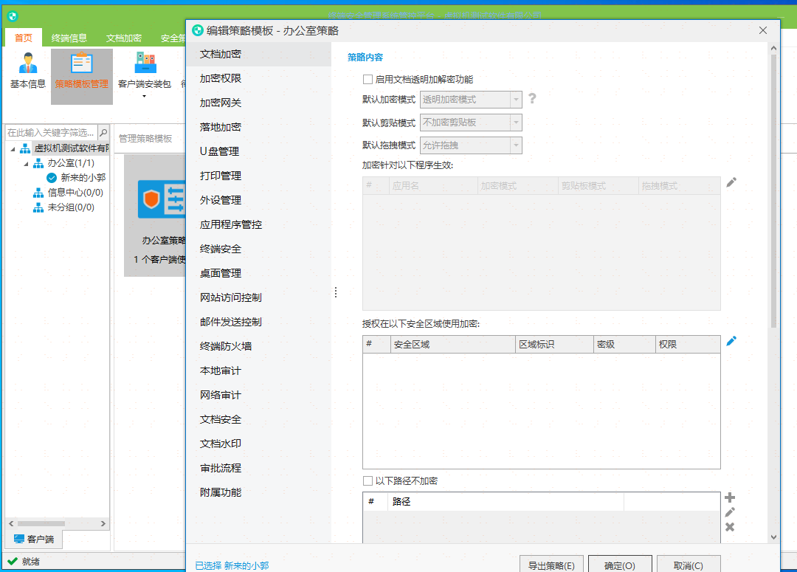
Task: Select 桌面管理 policy category
Action: point(259,274)
